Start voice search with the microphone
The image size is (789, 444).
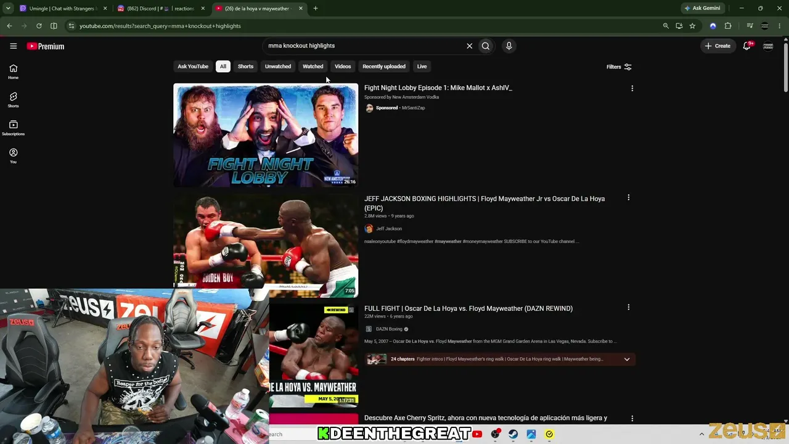(x=509, y=46)
